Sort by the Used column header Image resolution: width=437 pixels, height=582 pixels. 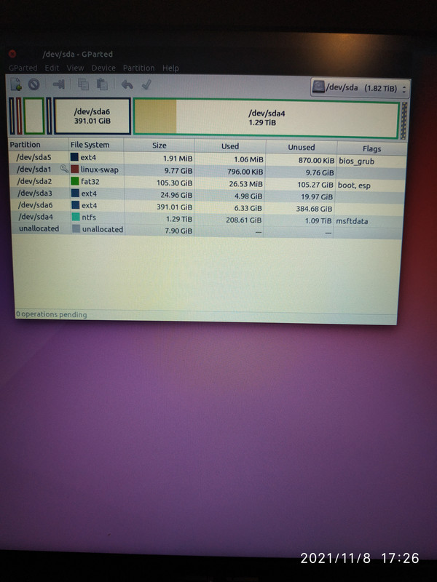point(230,146)
